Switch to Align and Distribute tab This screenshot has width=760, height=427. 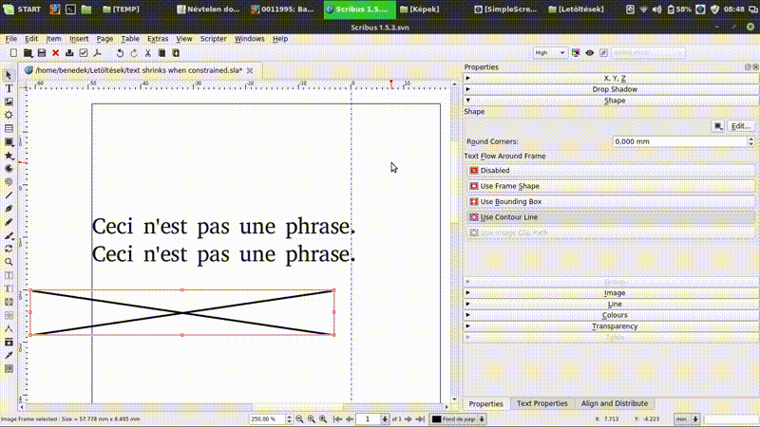point(614,403)
